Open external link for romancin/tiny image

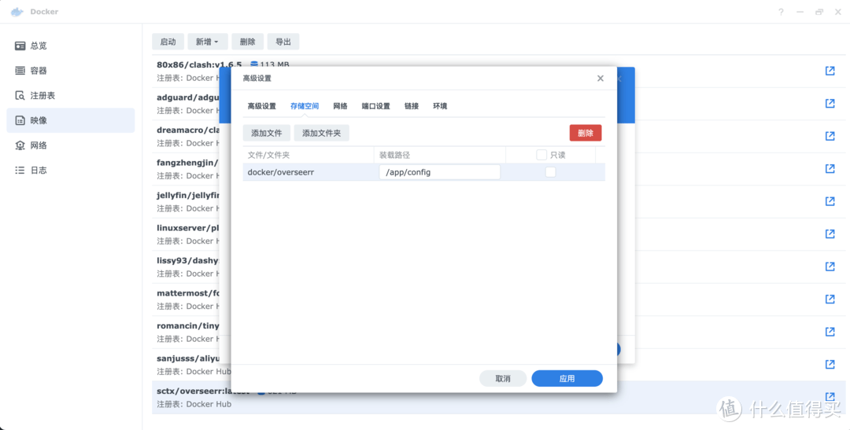coord(830,332)
